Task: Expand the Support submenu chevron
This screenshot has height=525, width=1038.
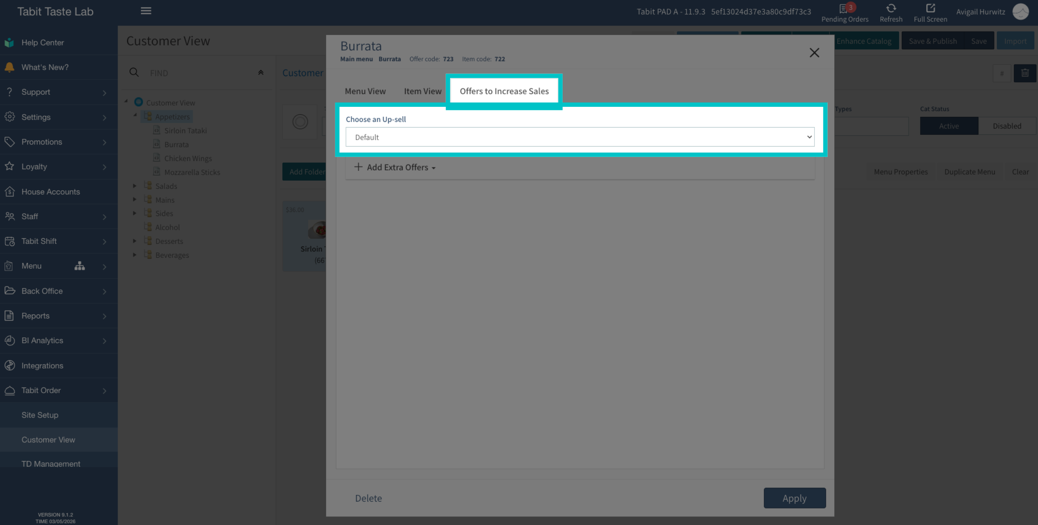Action: (104, 93)
